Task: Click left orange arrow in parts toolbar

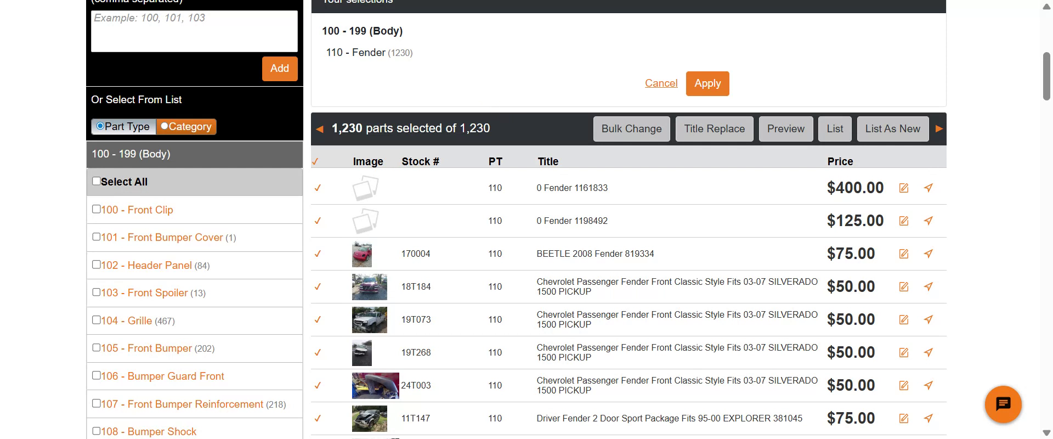Action: tap(319, 129)
